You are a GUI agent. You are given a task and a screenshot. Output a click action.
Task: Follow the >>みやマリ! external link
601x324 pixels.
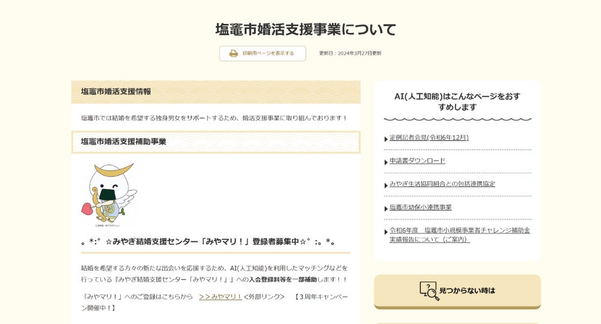point(220,296)
